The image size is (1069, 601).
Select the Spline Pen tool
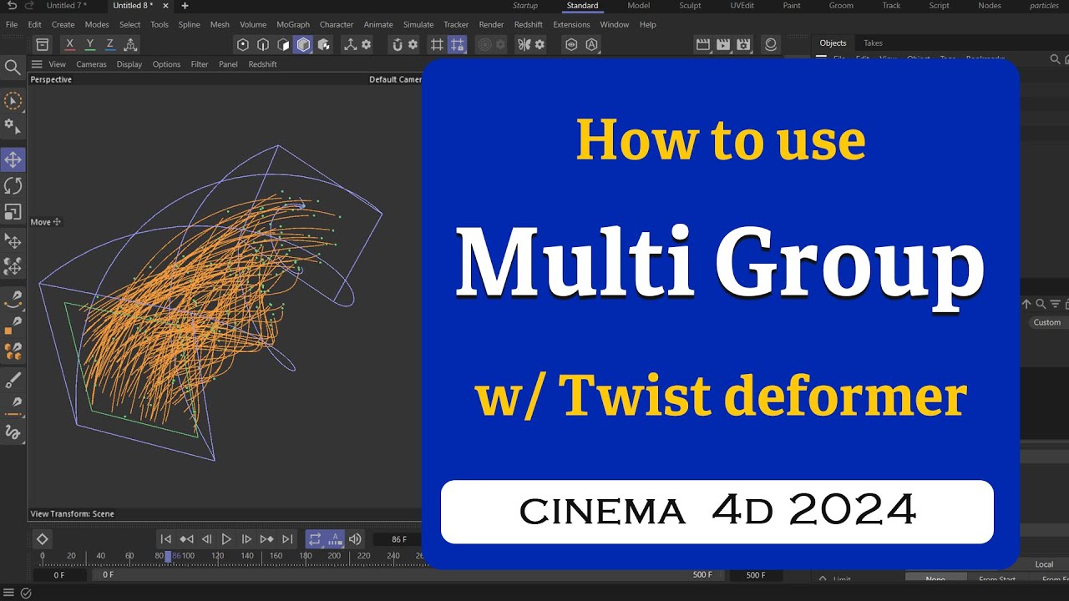[13, 298]
